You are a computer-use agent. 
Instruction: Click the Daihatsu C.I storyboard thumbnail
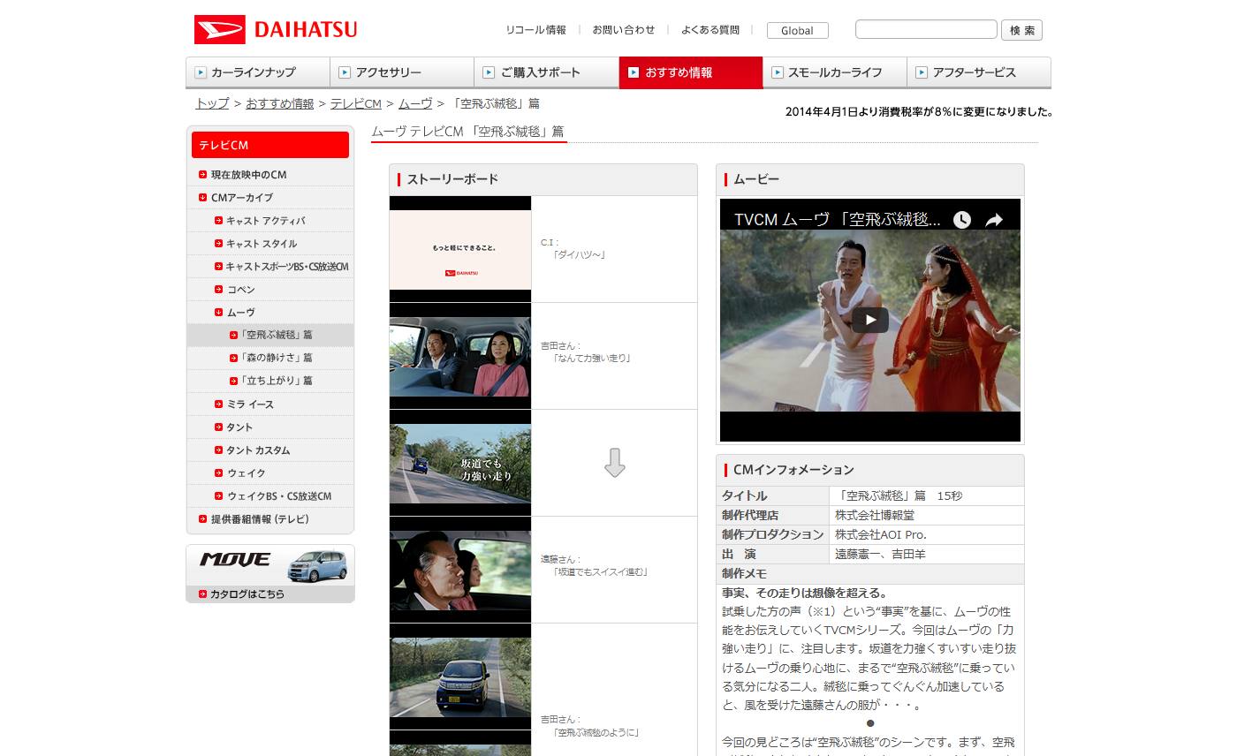coord(460,249)
